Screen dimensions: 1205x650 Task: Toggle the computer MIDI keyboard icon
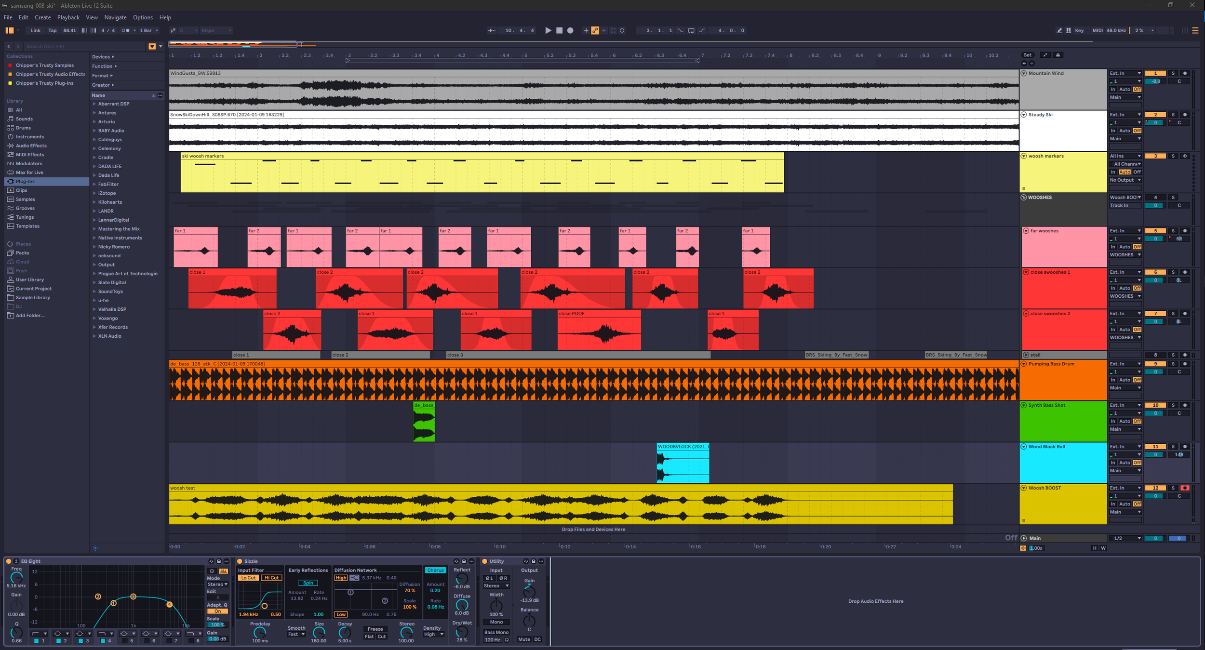click(1068, 30)
